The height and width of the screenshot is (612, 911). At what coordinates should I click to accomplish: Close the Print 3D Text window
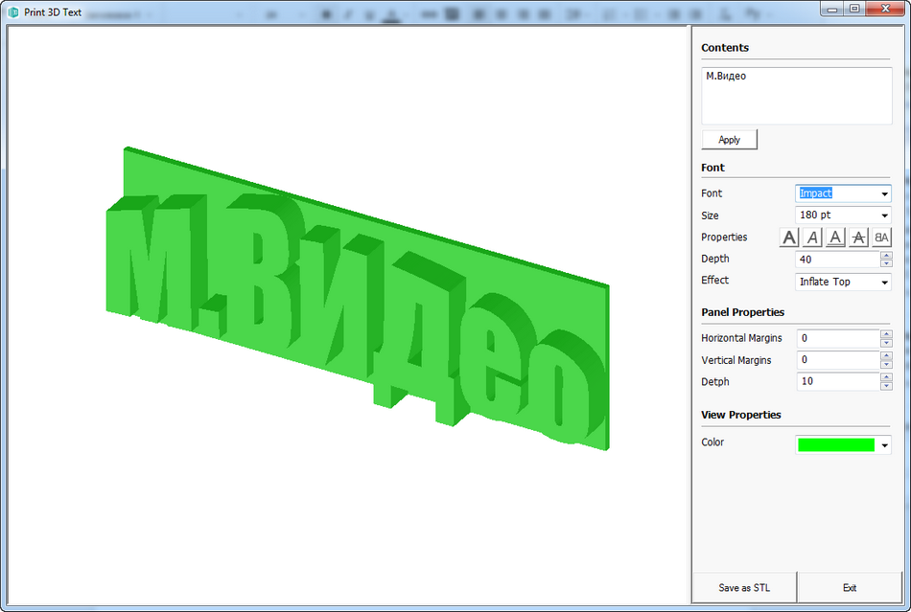pyautogui.click(x=885, y=9)
